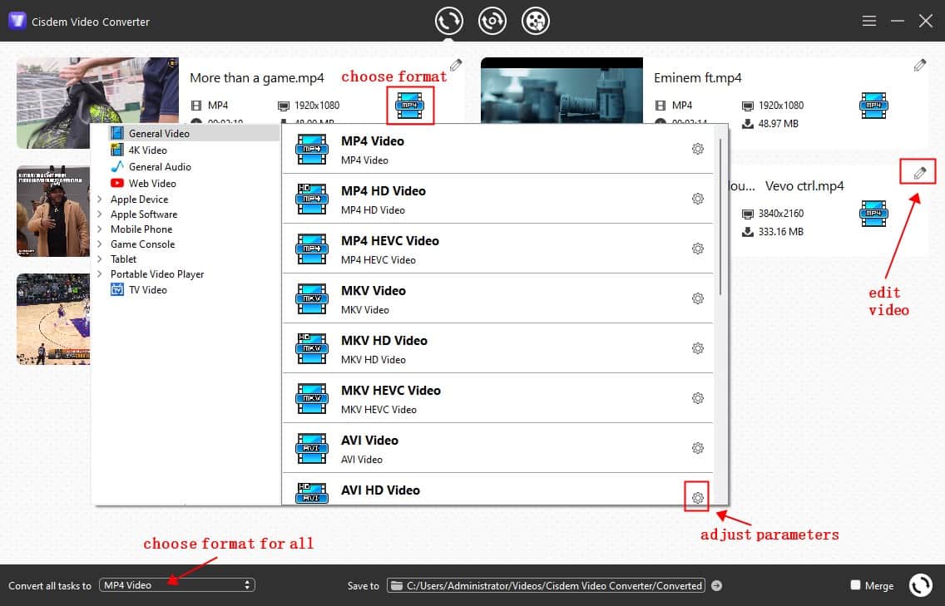The image size is (945, 606).
Task: Enable the Merge checkbox
Action: tap(855, 585)
